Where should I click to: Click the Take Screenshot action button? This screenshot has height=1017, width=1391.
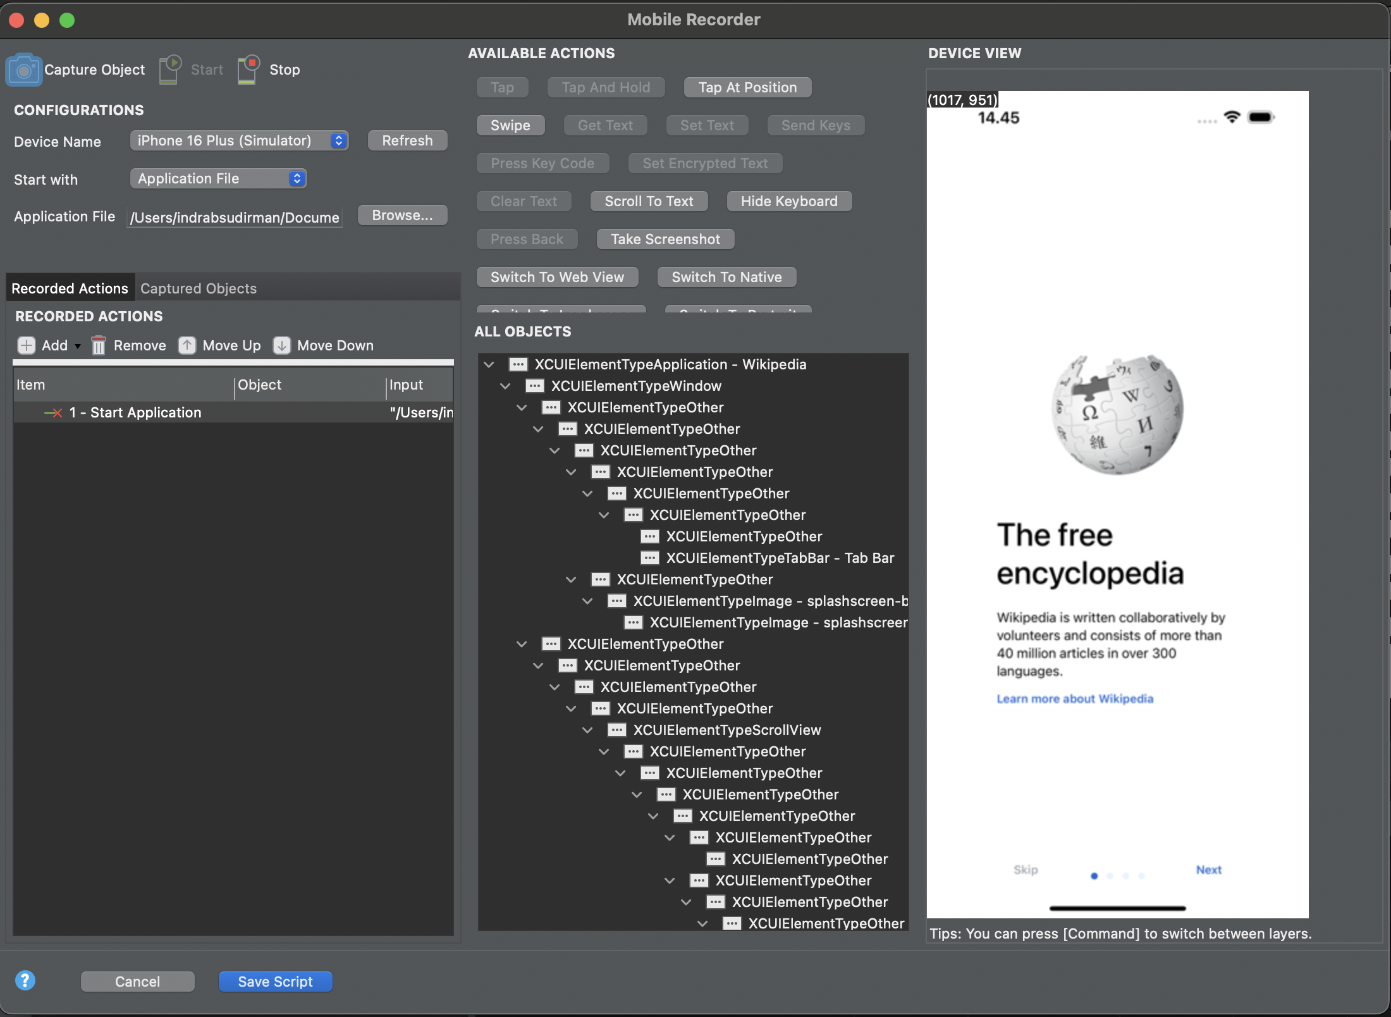(x=665, y=239)
